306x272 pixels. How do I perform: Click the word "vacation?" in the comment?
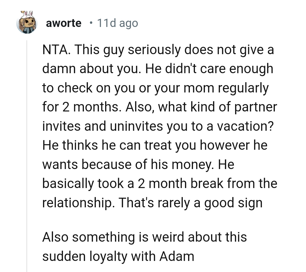246,126
